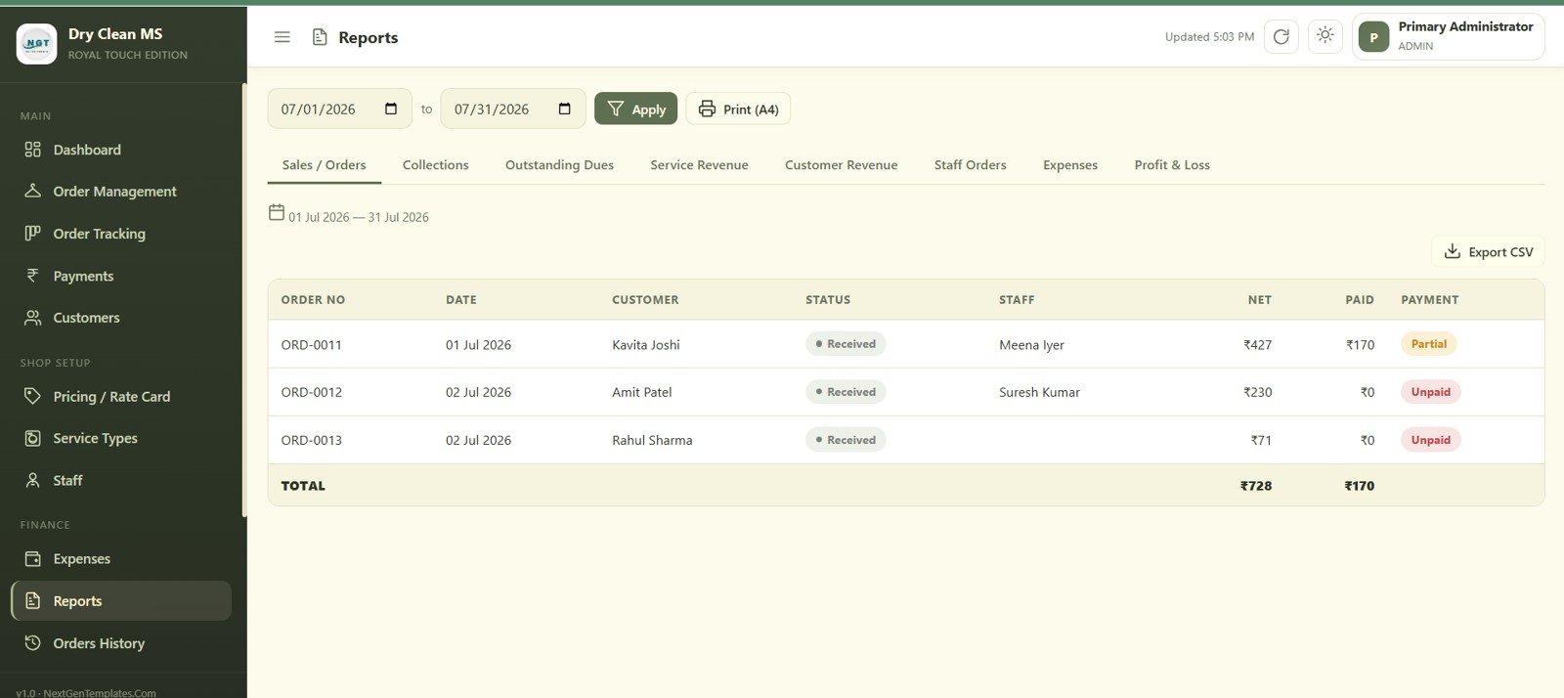Click customer name Amit Patel
1564x698 pixels.
641,392
